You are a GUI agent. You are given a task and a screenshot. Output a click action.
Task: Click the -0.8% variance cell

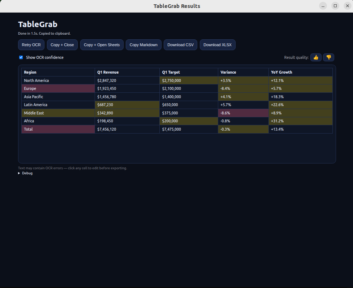[243, 121]
